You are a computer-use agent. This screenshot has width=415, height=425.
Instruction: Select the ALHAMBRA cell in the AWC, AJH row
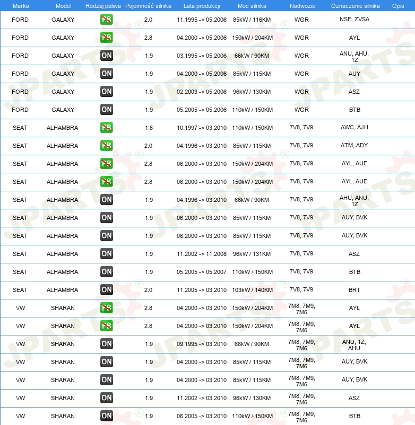tap(63, 128)
